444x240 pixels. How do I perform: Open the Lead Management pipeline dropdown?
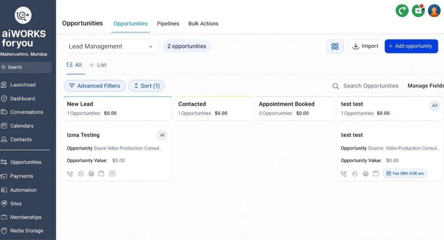111,46
